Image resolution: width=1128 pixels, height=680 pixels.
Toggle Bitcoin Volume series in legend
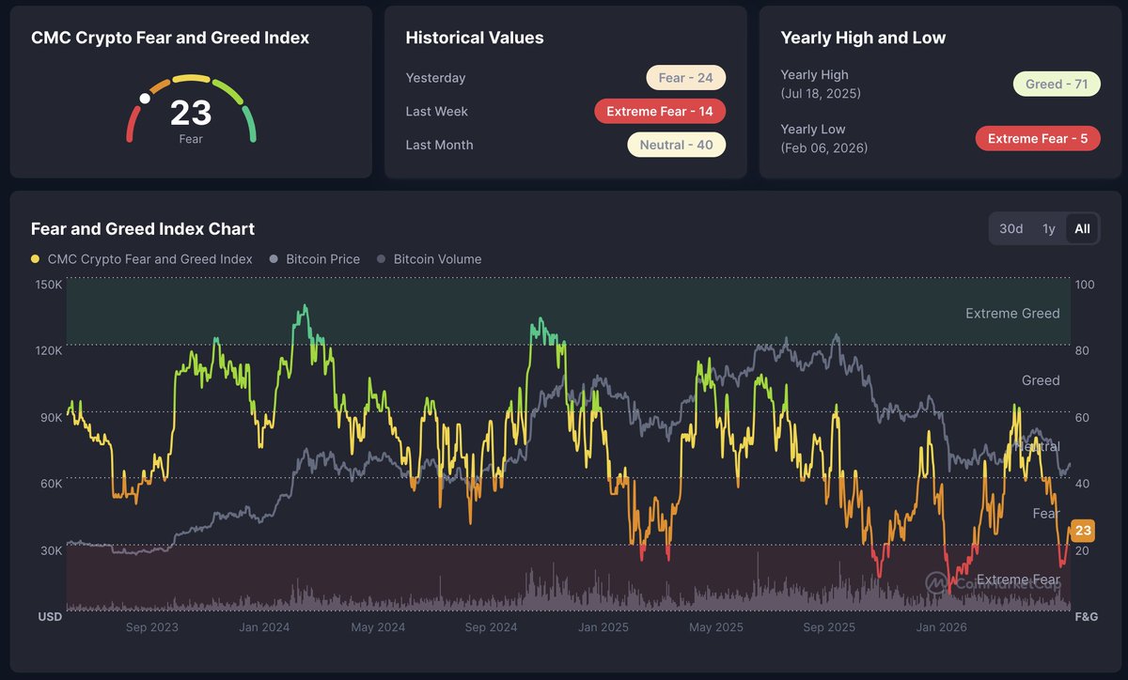coord(430,258)
